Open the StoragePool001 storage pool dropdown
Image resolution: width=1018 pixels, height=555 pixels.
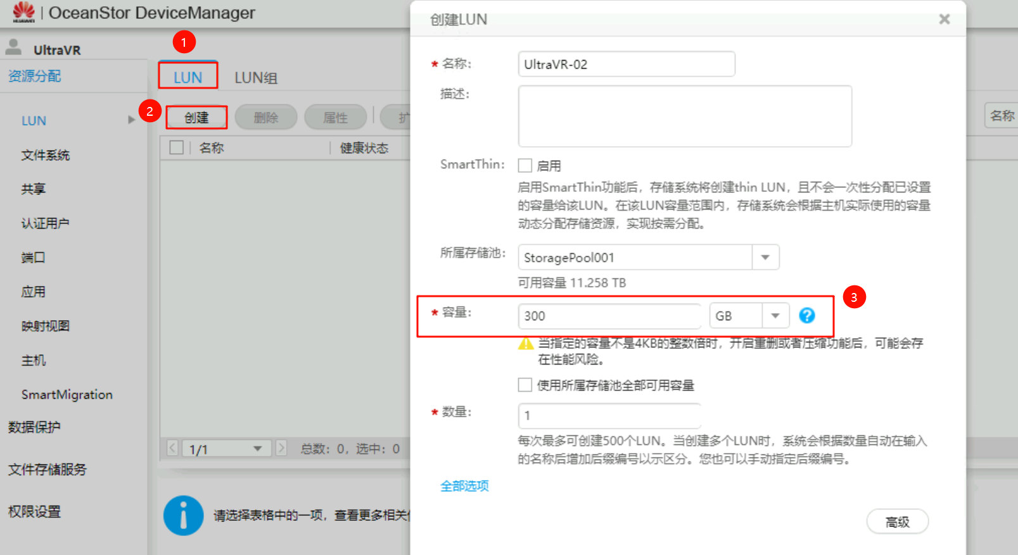click(x=765, y=258)
